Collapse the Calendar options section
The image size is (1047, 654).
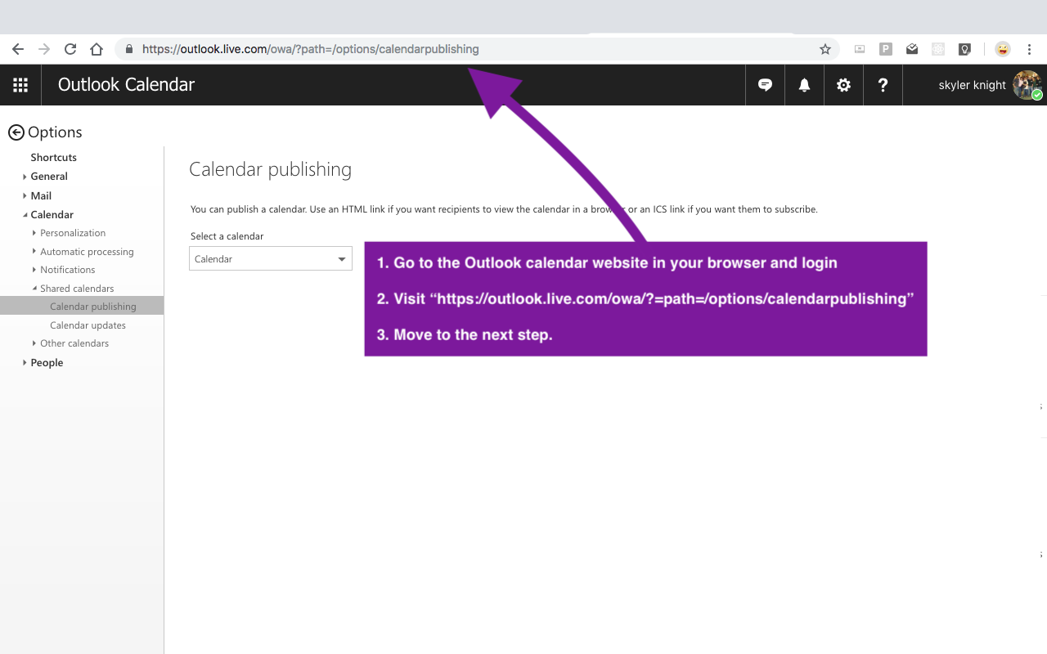[25, 215]
